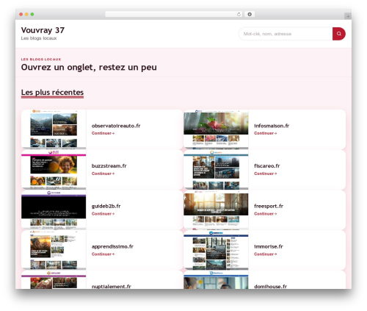Select the buzzstream.fr site thumbnail
Image resolution: width=367 pixels, height=311 pixels.
tap(54, 170)
